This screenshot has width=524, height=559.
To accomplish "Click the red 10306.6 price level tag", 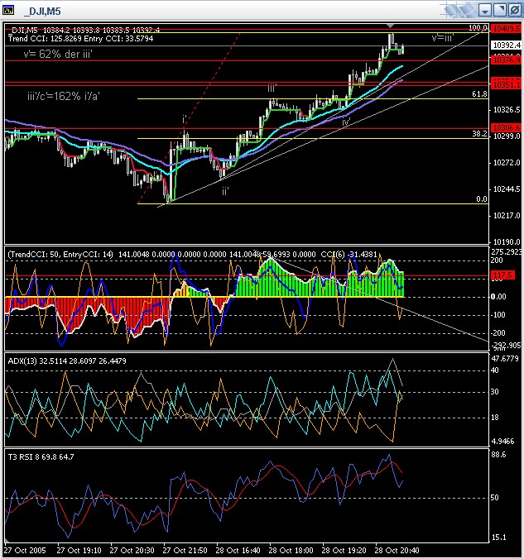I will point(506,127).
